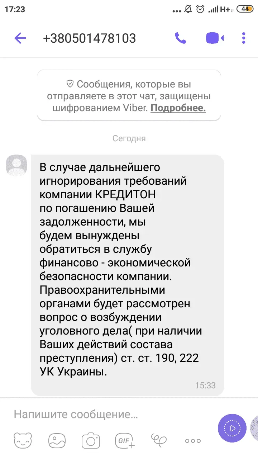Tap the Сегодня date separator
Viewport: 258px width, 459px height.
point(129,138)
